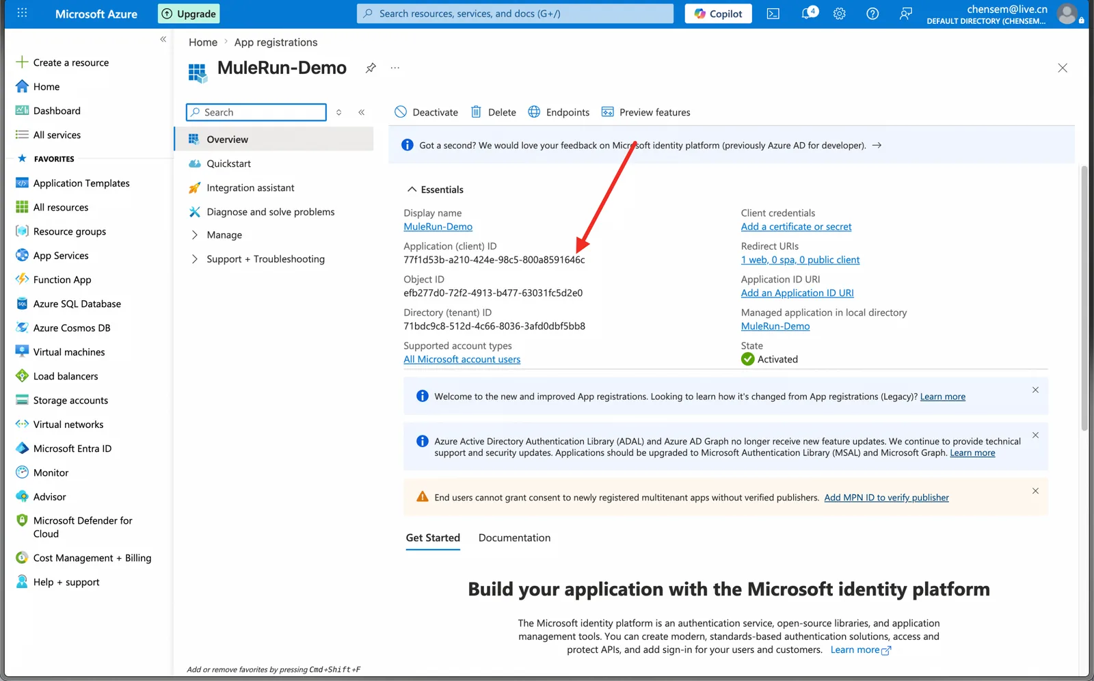
Task: Click App registrations in the breadcrumb
Action: [276, 42]
